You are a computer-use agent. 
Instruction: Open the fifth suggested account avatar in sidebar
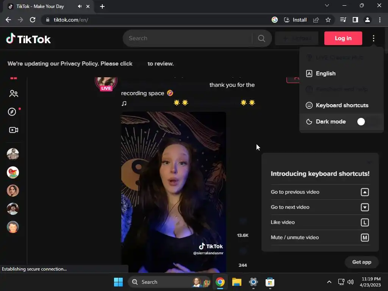[x=13, y=227]
